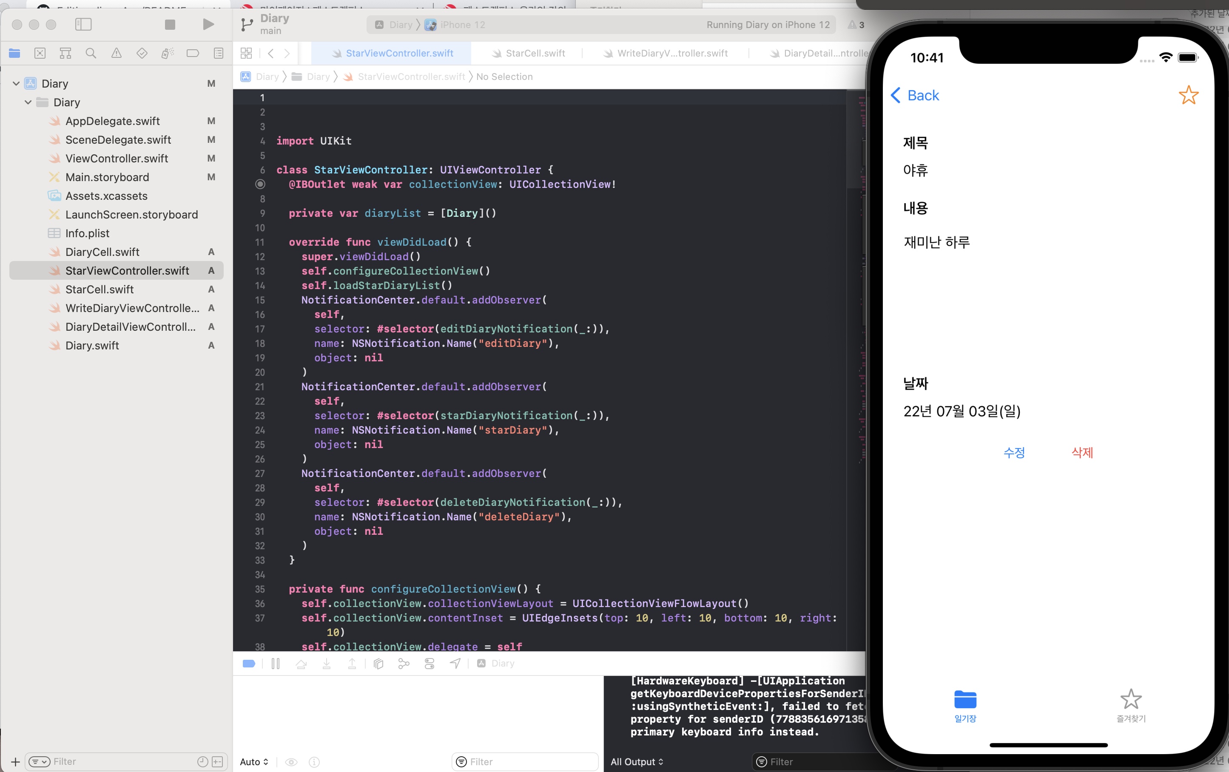This screenshot has width=1229, height=772.
Task: Add new file with plus button
Action: (15, 762)
